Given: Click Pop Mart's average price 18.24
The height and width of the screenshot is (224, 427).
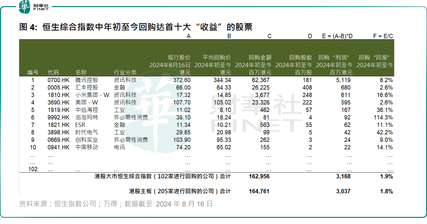Looking at the screenshot, I should (224, 117).
